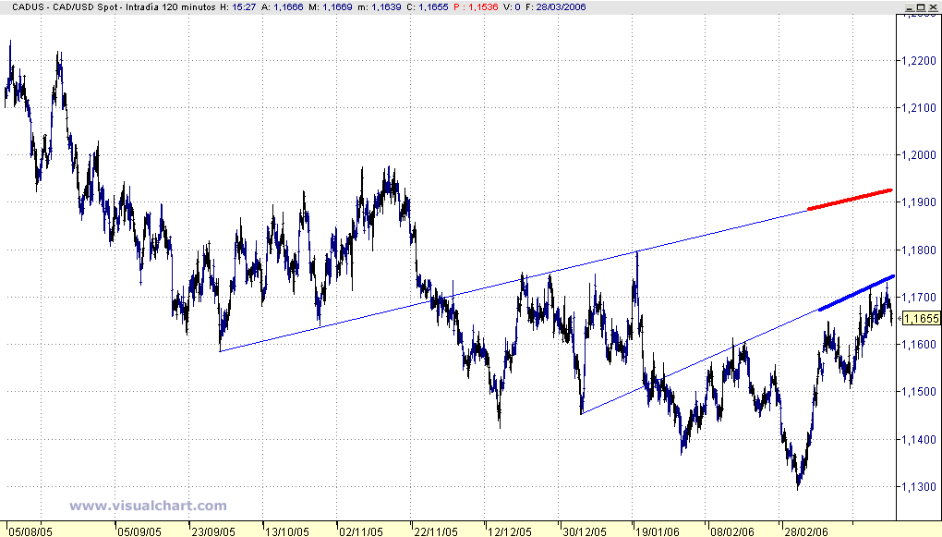Click the 1,1800 price axis label
The image size is (942, 537).
pos(919,250)
